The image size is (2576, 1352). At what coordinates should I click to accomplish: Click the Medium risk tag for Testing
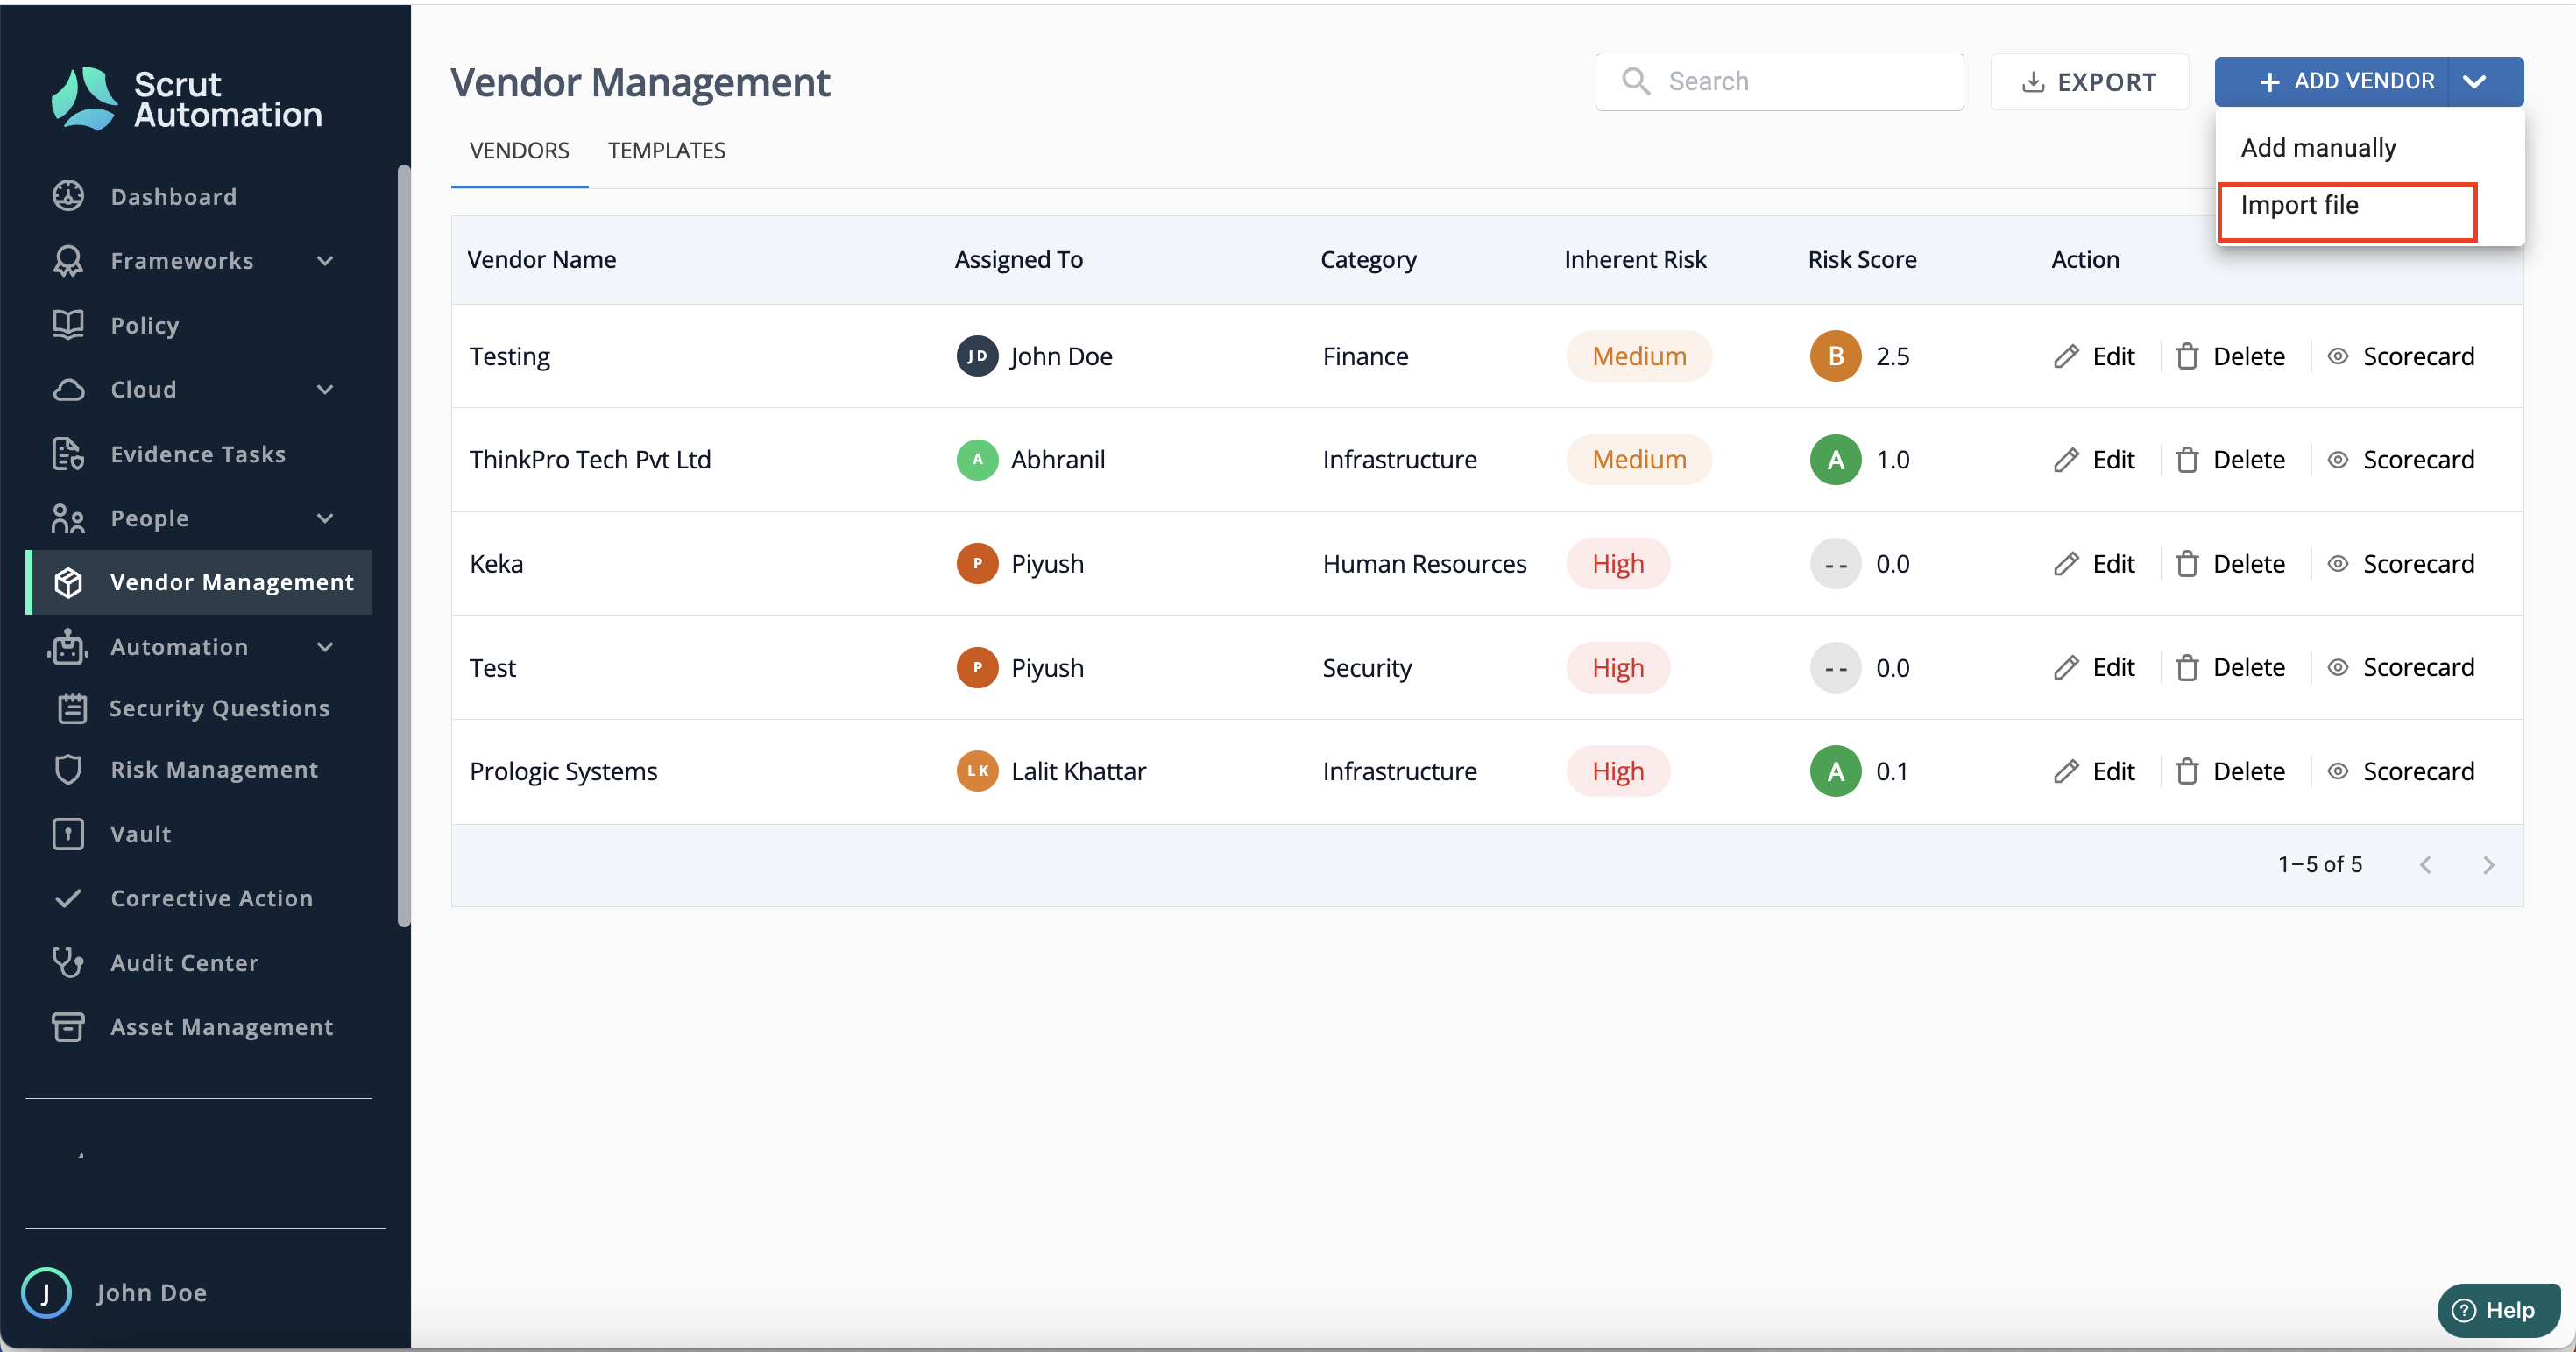tap(1639, 356)
